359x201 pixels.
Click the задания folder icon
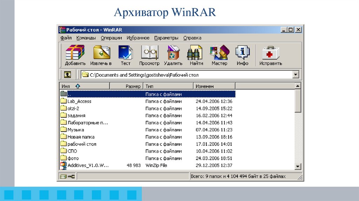[x=63, y=115]
